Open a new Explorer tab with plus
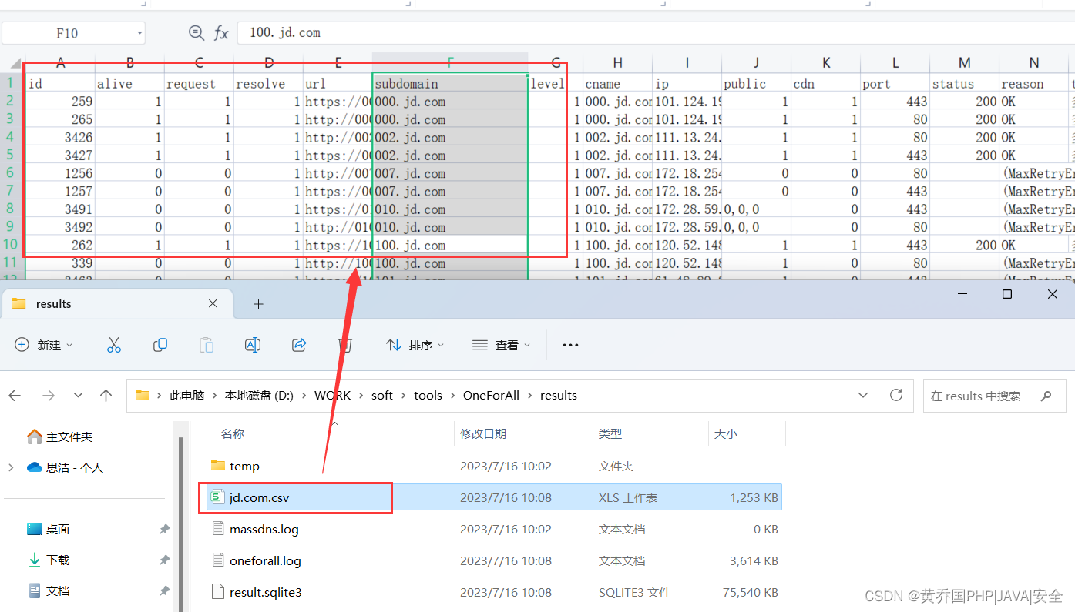 tap(259, 304)
